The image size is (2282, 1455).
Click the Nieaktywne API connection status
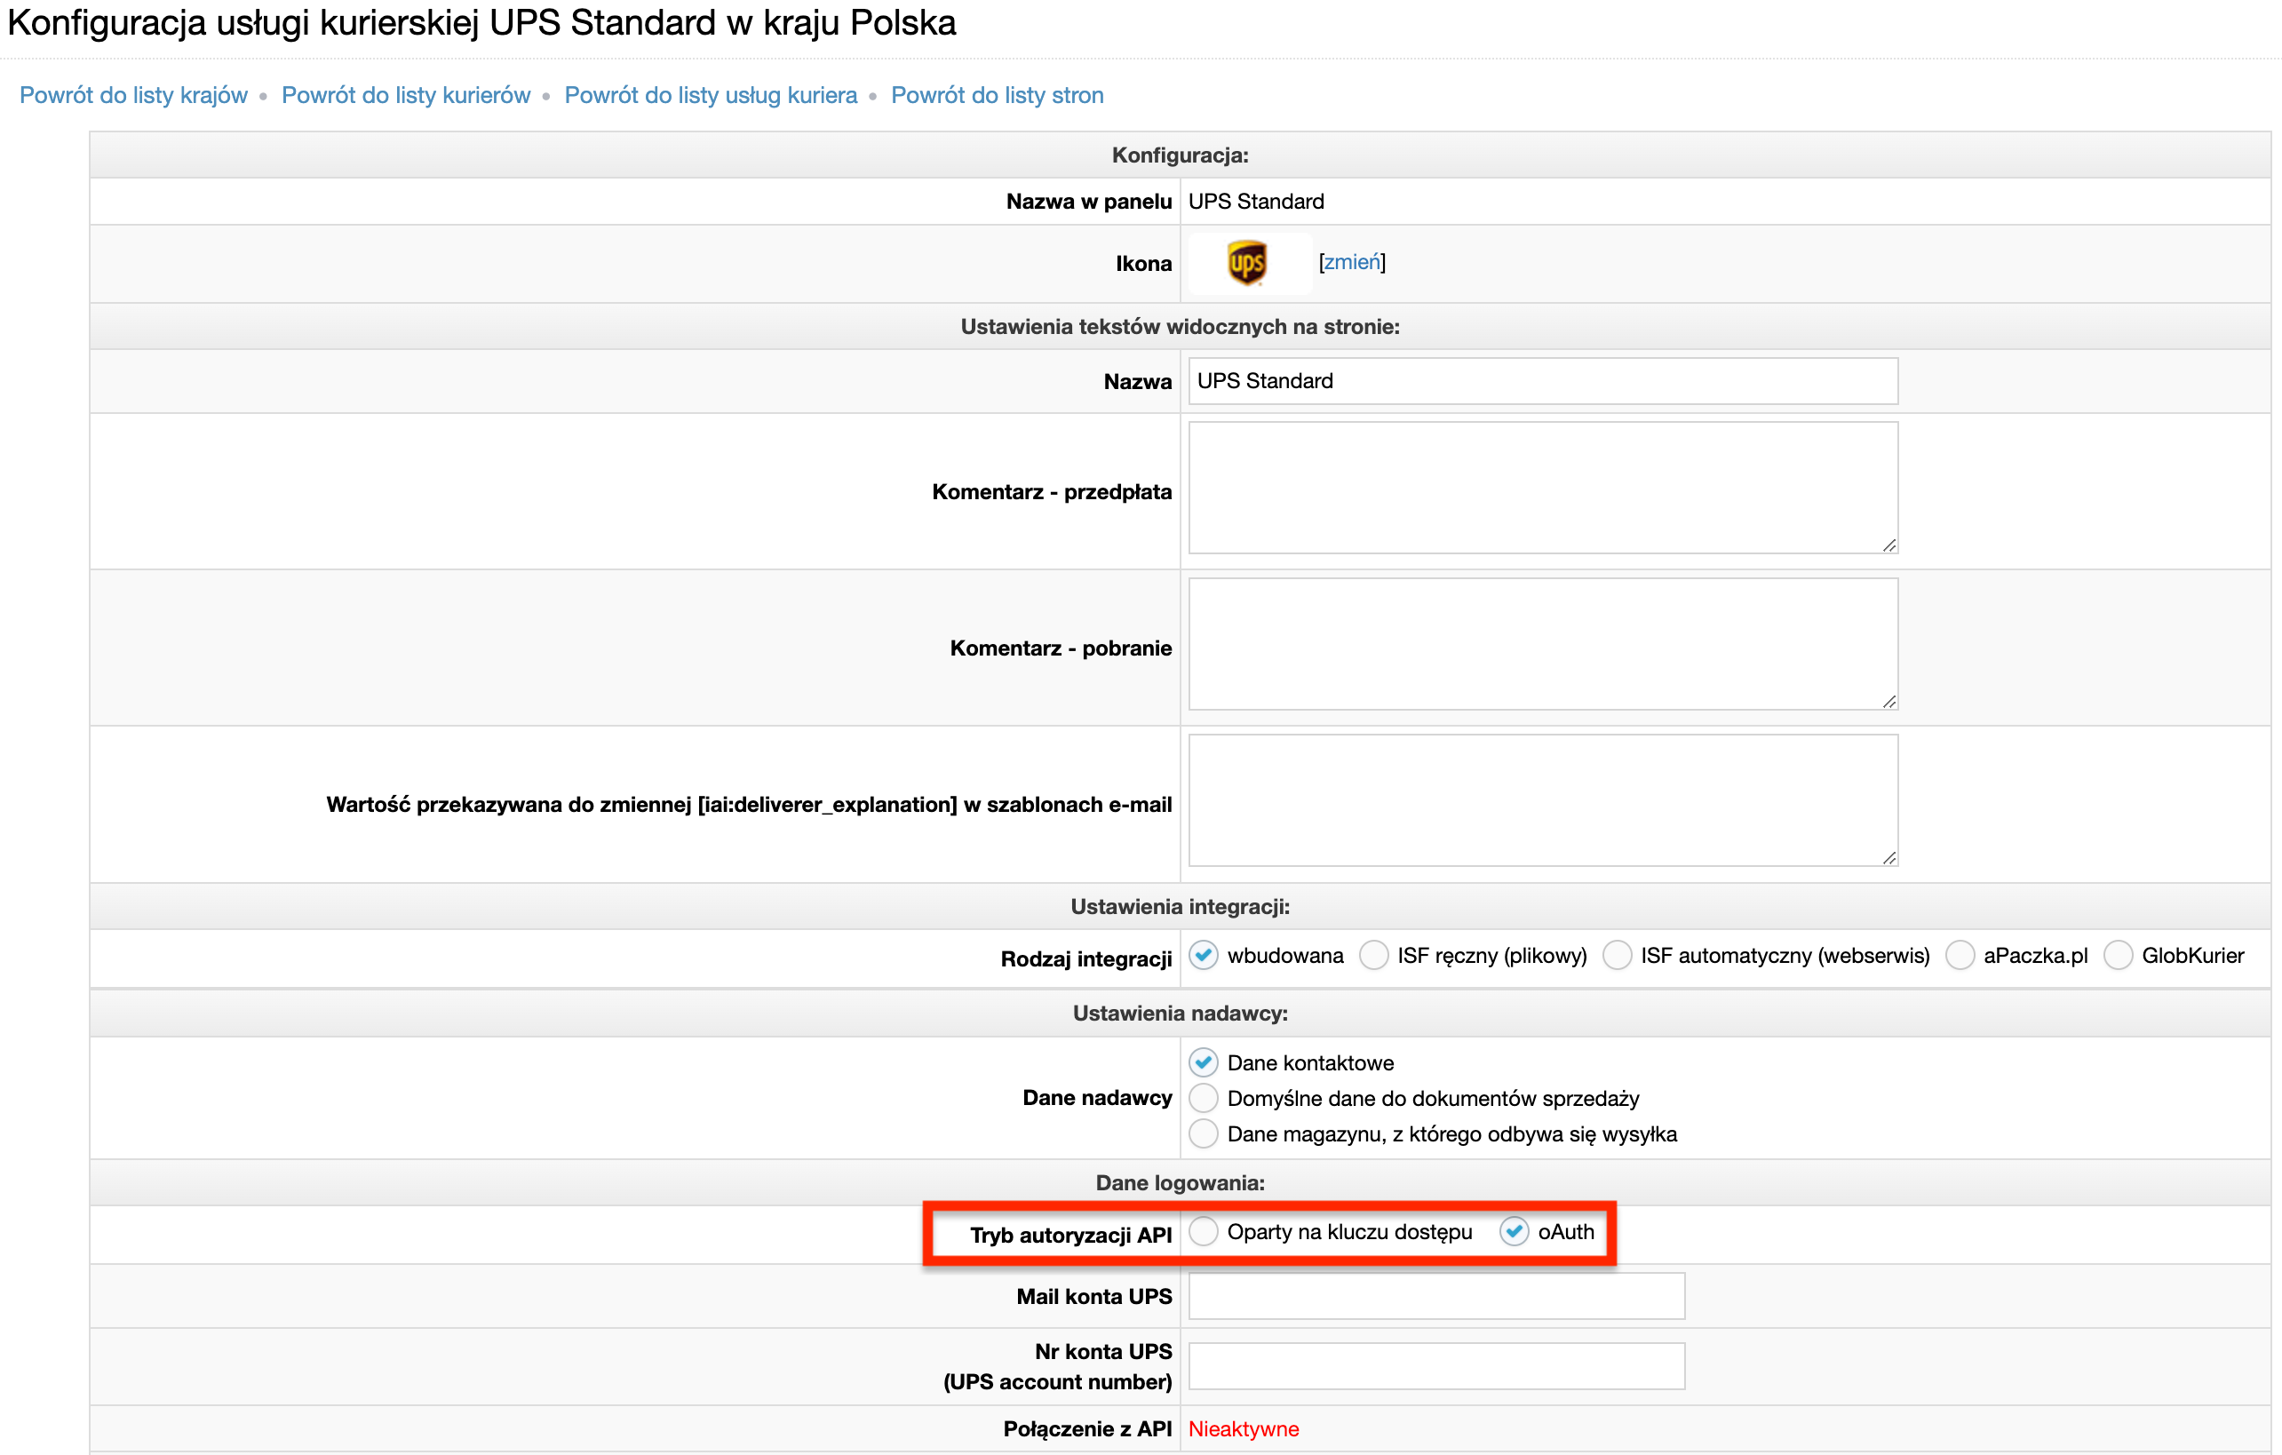pos(1244,1428)
